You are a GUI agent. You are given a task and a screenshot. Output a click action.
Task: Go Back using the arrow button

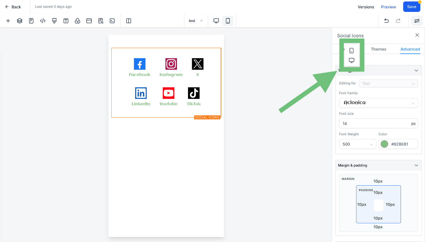point(13,7)
